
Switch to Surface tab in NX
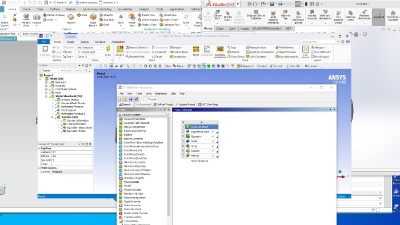pos(55,9)
